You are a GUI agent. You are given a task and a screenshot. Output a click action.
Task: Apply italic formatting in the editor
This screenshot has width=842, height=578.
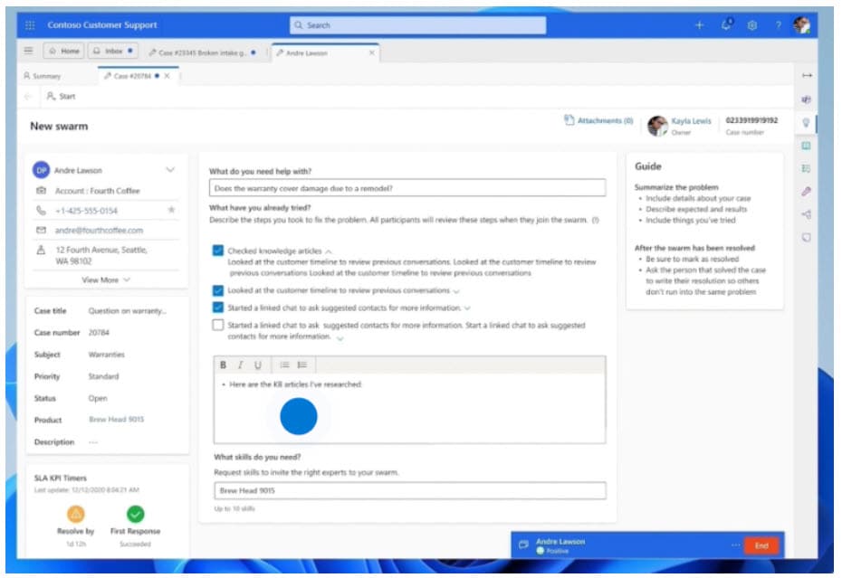coord(240,365)
